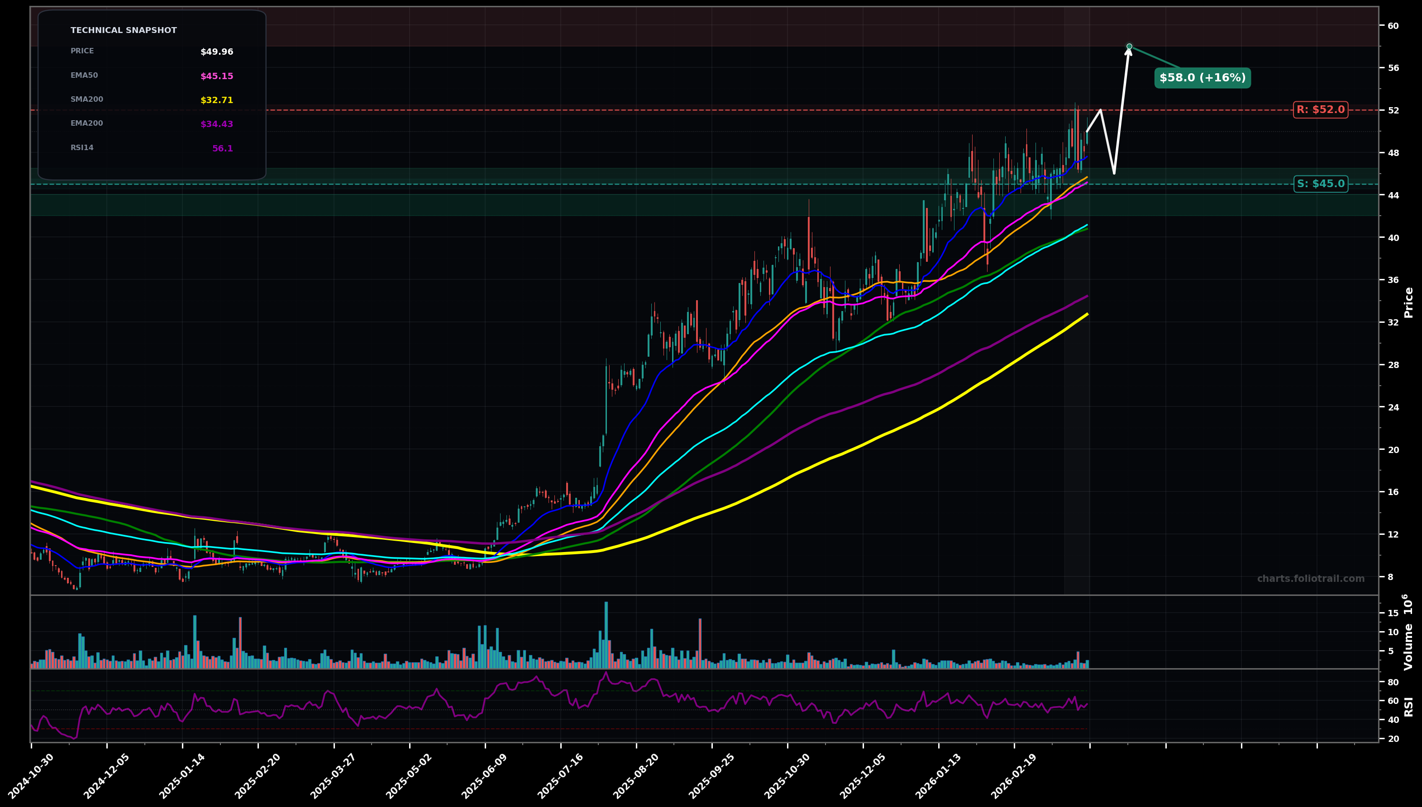Select the projection endpoint marker above $58 label
1422x807 pixels.
[x=1129, y=46]
